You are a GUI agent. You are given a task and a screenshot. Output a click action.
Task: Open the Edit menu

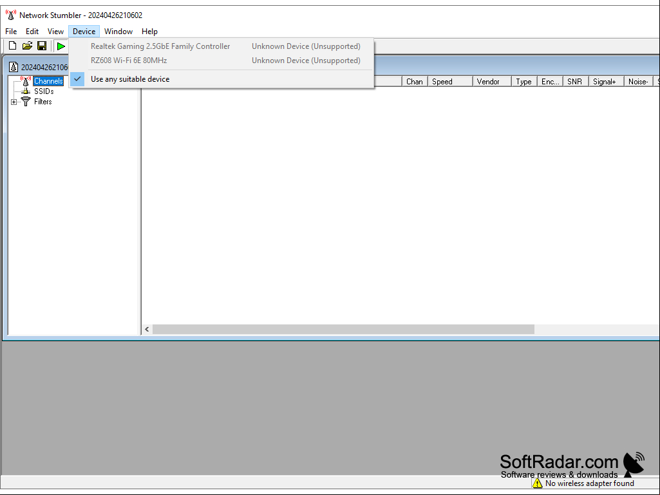pos(32,32)
